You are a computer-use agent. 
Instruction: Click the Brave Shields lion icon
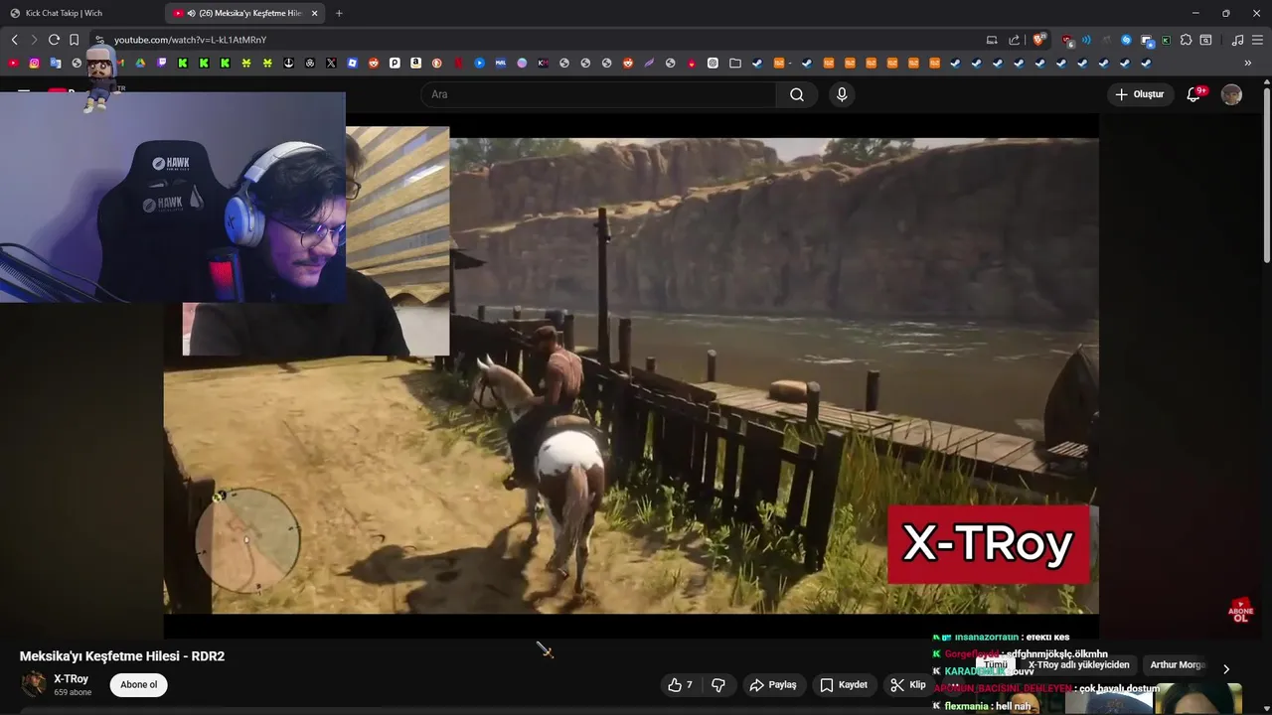[x=1038, y=40]
